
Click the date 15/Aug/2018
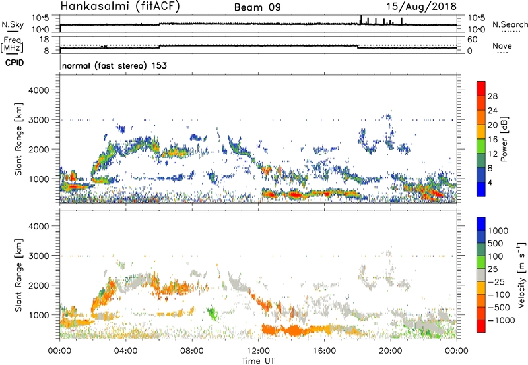(x=422, y=7)
